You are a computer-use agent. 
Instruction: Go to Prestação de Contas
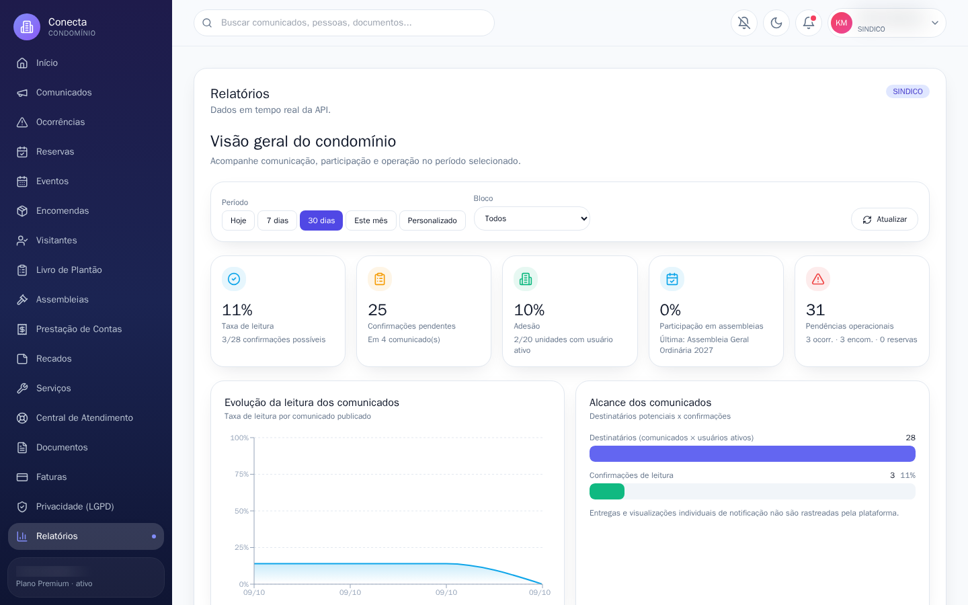click(x=86, y=329)
